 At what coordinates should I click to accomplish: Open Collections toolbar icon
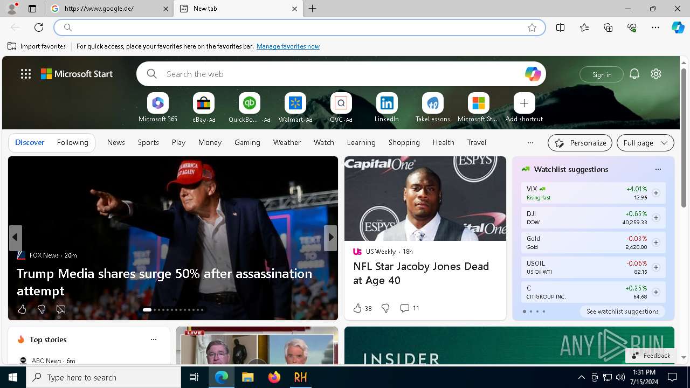point(608,27)
